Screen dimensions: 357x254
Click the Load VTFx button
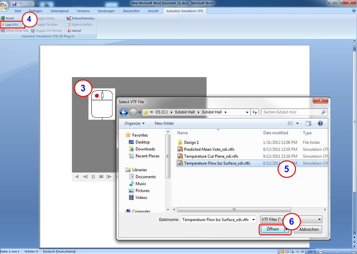click(10, 25)
